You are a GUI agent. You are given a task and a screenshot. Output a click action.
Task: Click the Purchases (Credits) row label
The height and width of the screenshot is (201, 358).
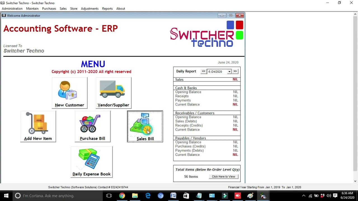pyautogui.click(x=190, y=146)
